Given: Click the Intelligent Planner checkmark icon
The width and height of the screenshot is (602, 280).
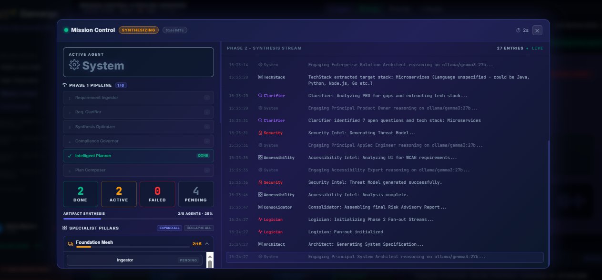Looking at the screenshot, I should pos(70,156).
